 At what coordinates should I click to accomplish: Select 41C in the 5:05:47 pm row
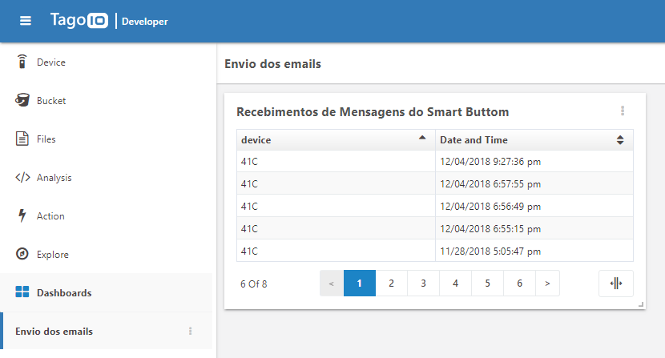tap(336, 251)
